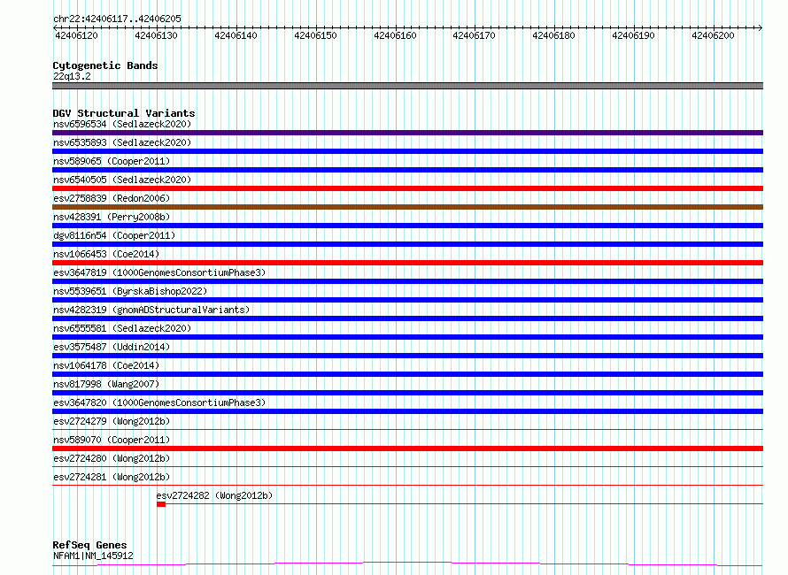Click the nsv1066453 (Coe2014) label
The width and height of the screenshot is (788, 575).
click(x=106, y=254)
